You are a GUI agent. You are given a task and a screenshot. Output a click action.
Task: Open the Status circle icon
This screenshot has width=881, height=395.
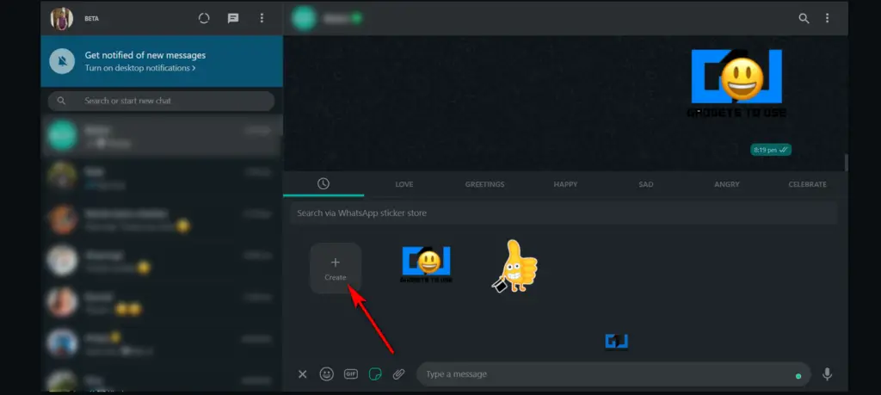point(204,19)
